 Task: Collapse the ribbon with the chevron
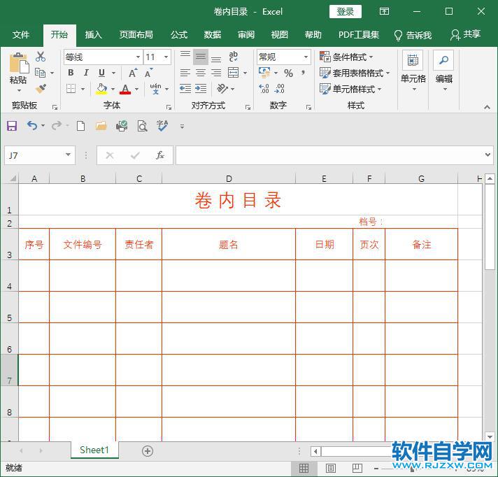tap(488, 107)
